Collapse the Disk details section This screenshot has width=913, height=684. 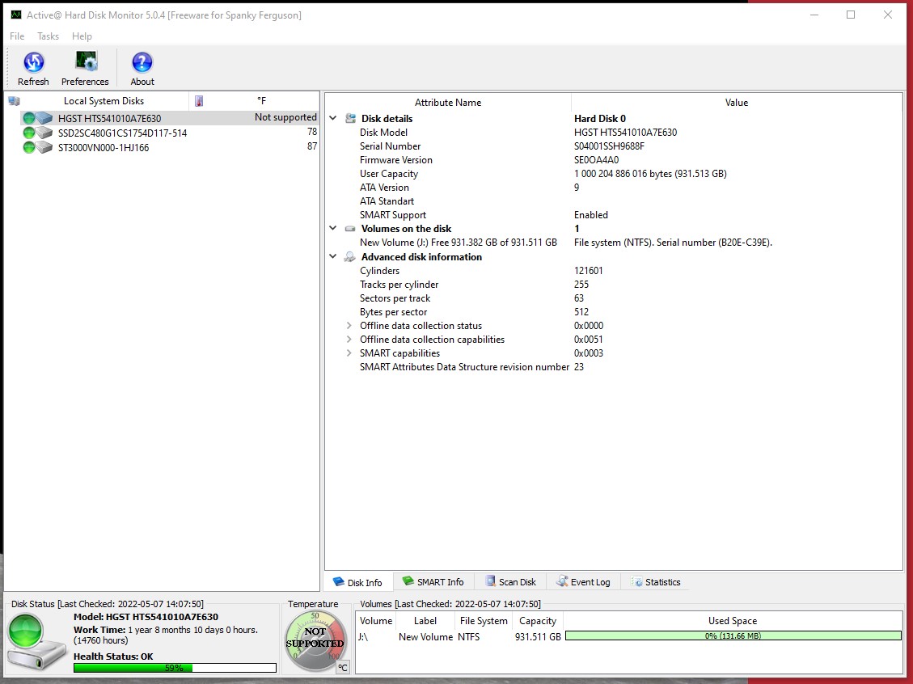pyautogui.click(x=333, y=118)
